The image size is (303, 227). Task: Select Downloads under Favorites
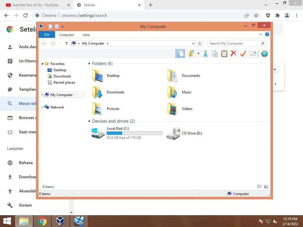62,76
